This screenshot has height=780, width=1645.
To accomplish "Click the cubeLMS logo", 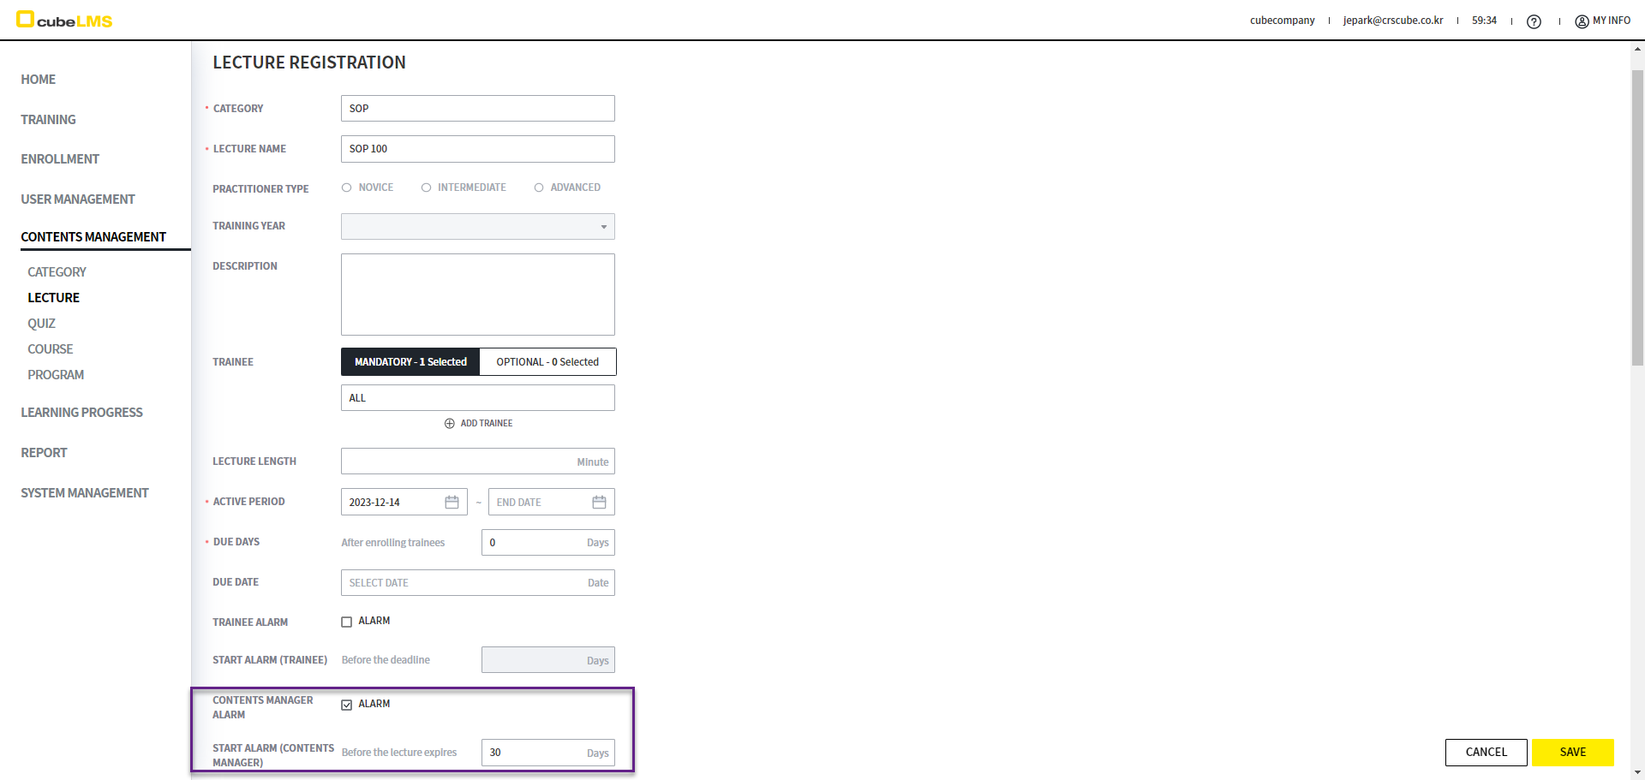I will [x=65, y=21].
